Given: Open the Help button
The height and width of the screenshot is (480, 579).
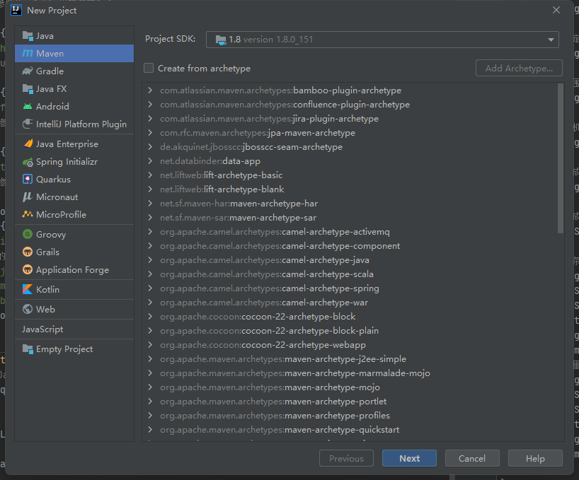Looking at the screenshot, I should pyautogui.click(x=535, y=459).
